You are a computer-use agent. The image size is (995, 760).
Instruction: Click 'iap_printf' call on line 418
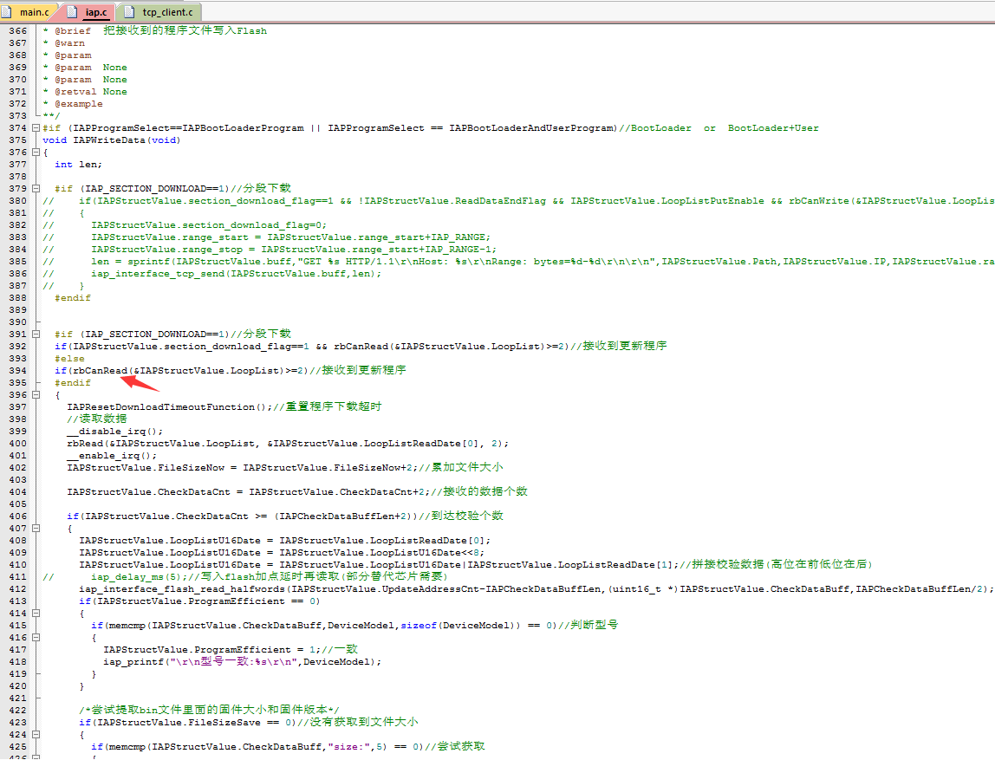tap(133, 662)
